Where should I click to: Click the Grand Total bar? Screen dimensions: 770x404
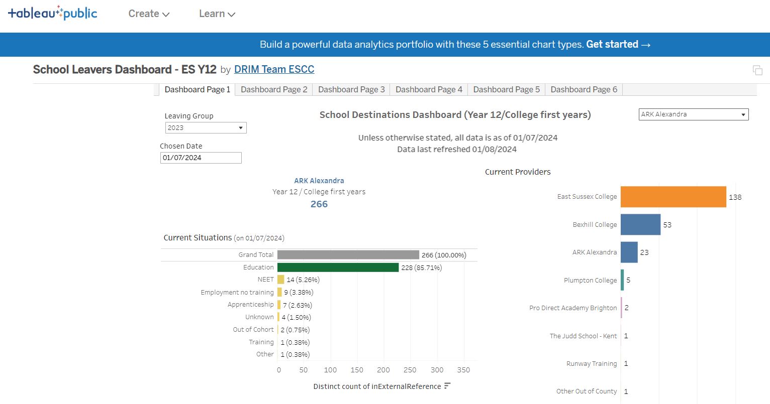click(348, 254)
